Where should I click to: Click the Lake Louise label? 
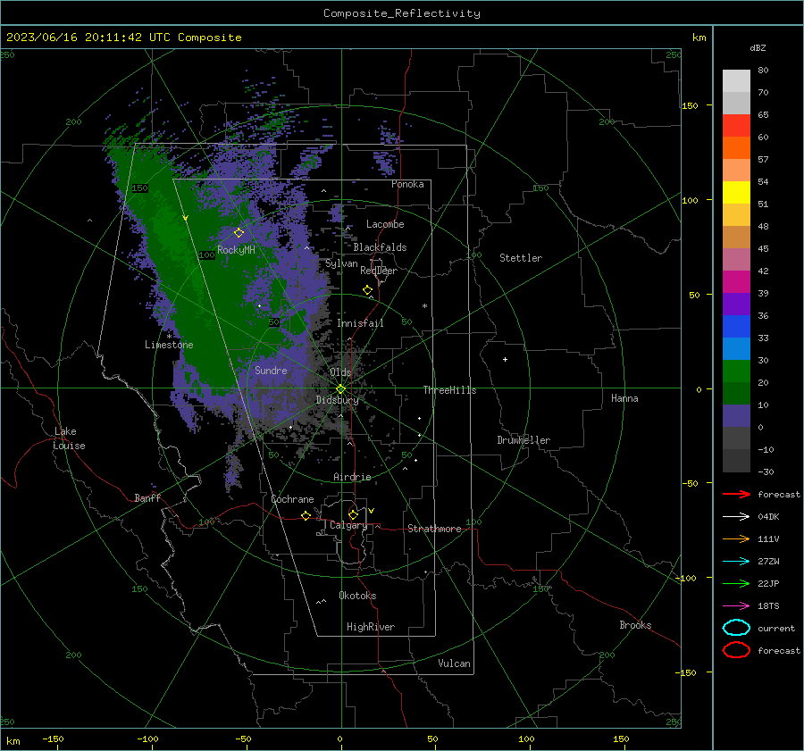(69, 438)
